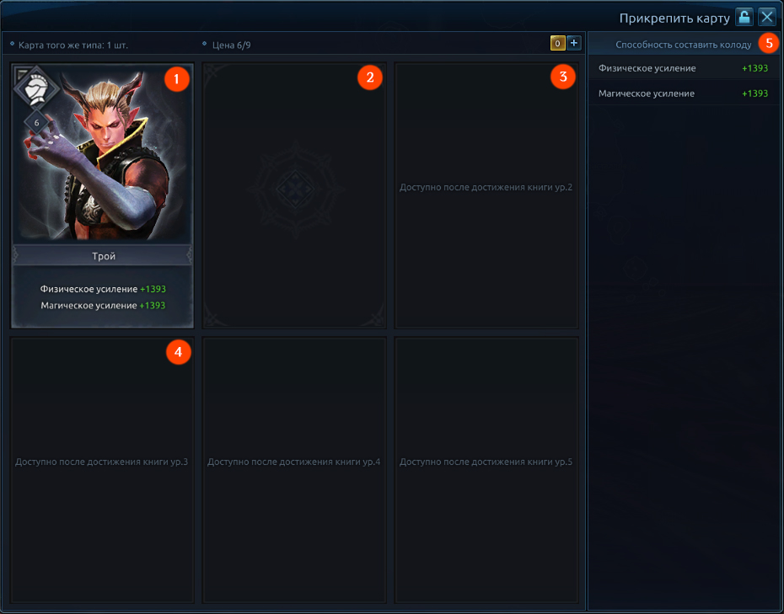Click the level 6 diamond badge on the card
This screenshot has height=614, width=784.
(x=36, y=123)
